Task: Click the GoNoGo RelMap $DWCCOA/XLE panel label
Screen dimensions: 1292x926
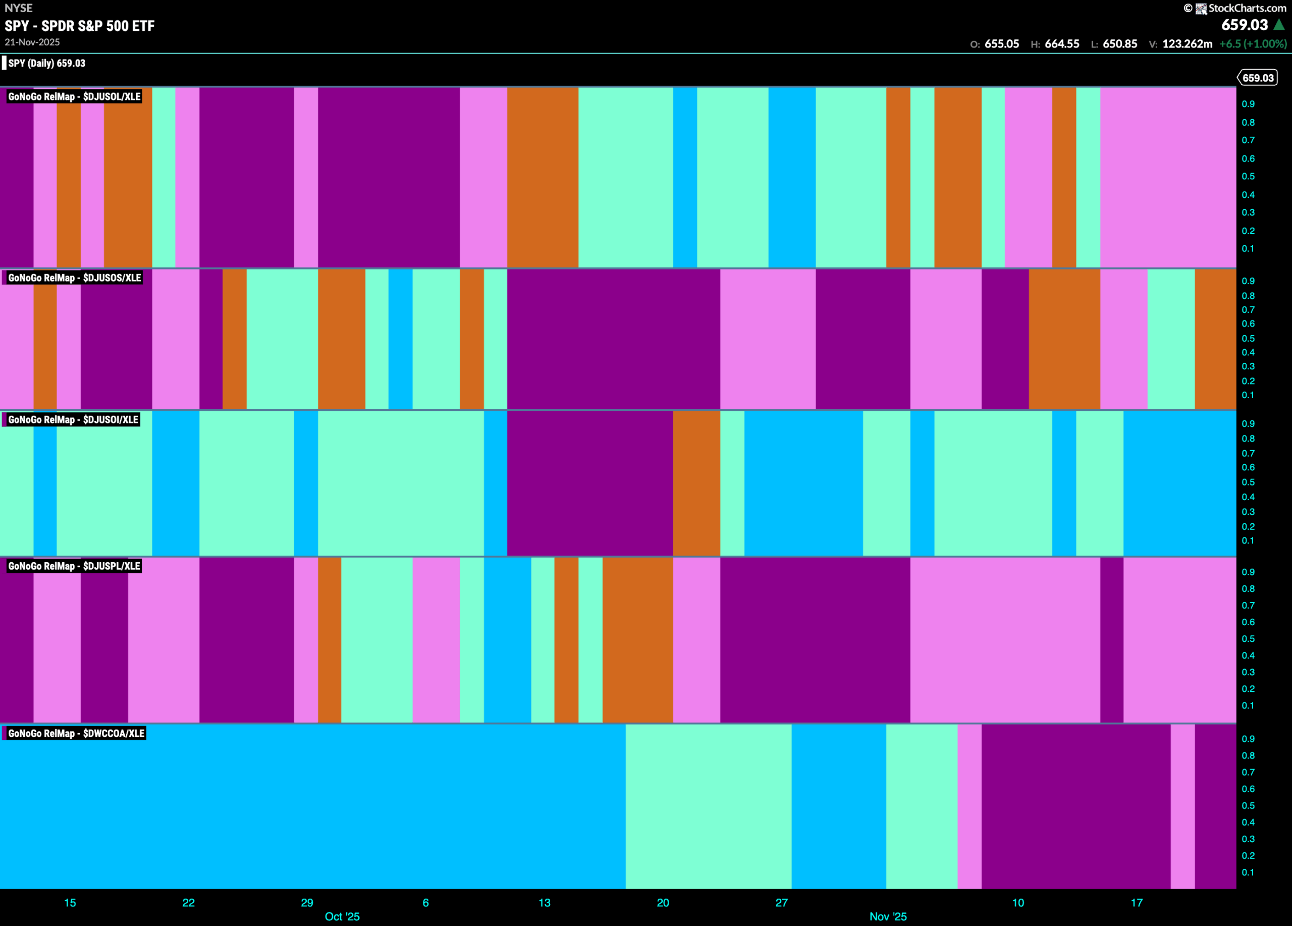Action: coord(76,734)
